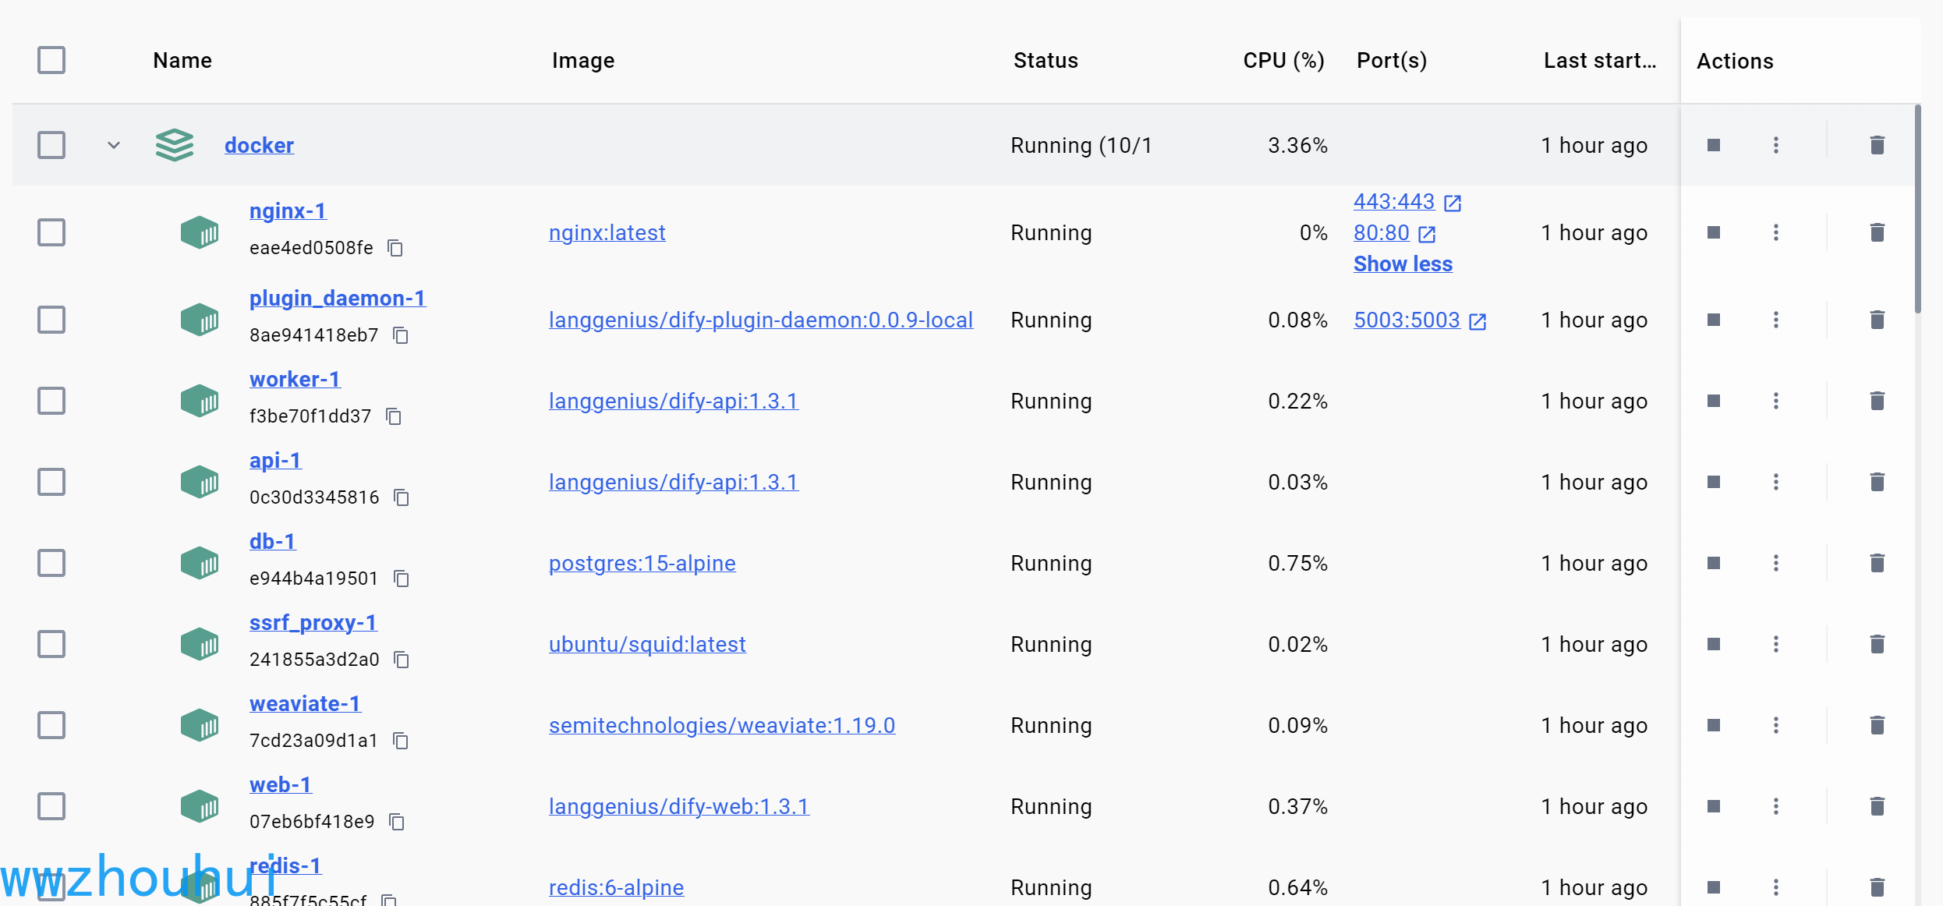Open the postgres:15-alpine image link
Viewport: 1943px width, 906px height.
(642, 563)
